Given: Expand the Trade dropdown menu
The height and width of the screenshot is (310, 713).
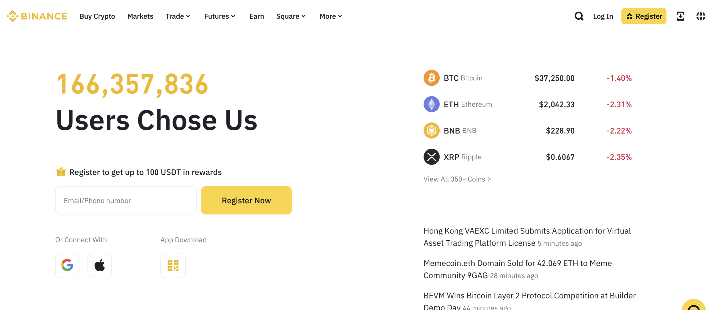Looking at the screenshot, I should point(178,16).
